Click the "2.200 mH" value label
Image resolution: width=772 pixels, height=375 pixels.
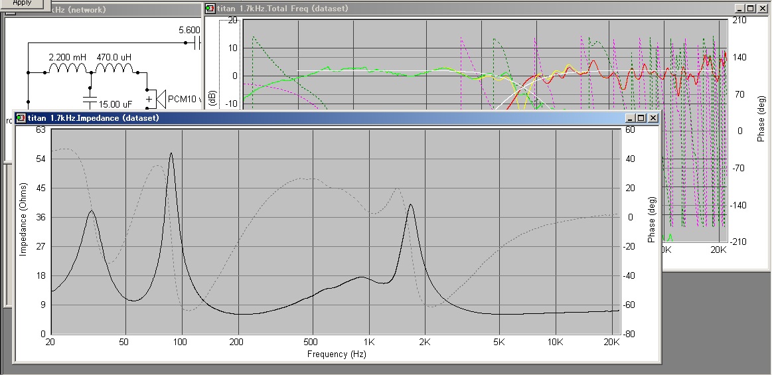[x=67, y=58]
